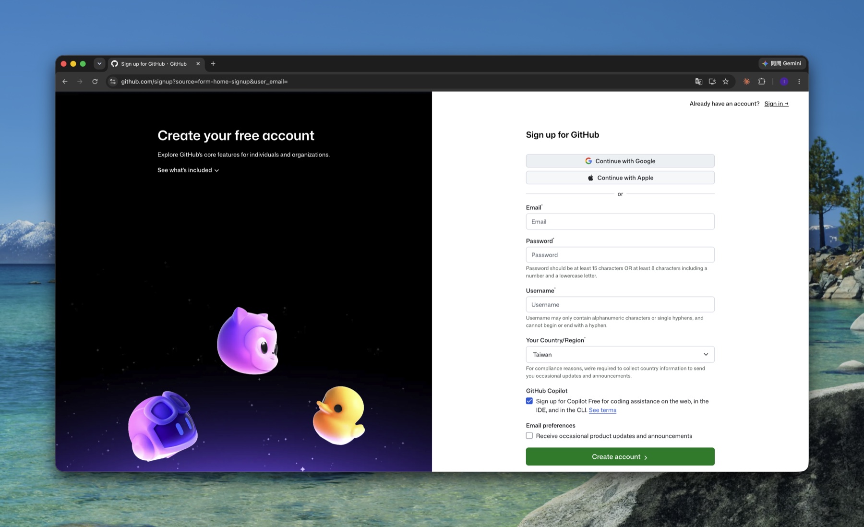Click the browser back arrow

click(65, 82)
